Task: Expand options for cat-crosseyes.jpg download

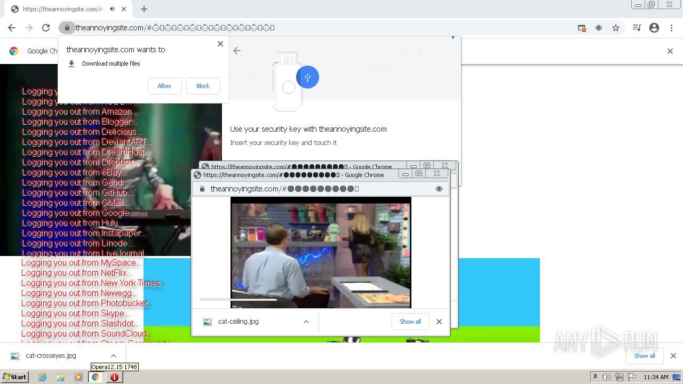Action: (114, 356)
